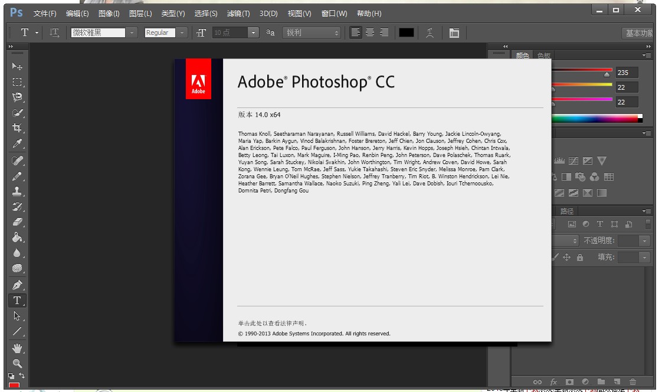Open the 滤镜(T) menu
Viewport: 662px width, 392px height.
238,14
